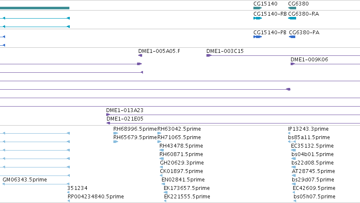The width and height of the screenshot is (360, 203).
Task: Click the DME1-009K06 start arrow
Action: (x=292, y=64)
